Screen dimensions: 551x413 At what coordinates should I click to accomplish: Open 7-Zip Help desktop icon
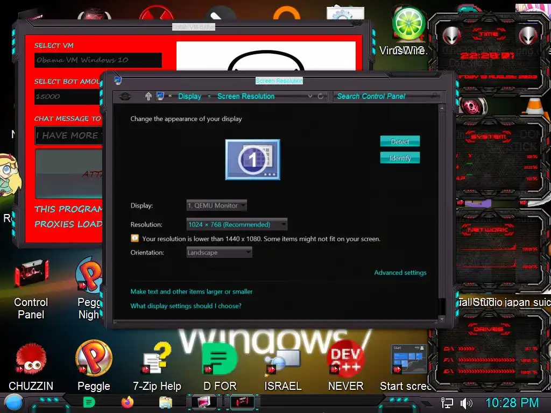click(x=157, y=367)
